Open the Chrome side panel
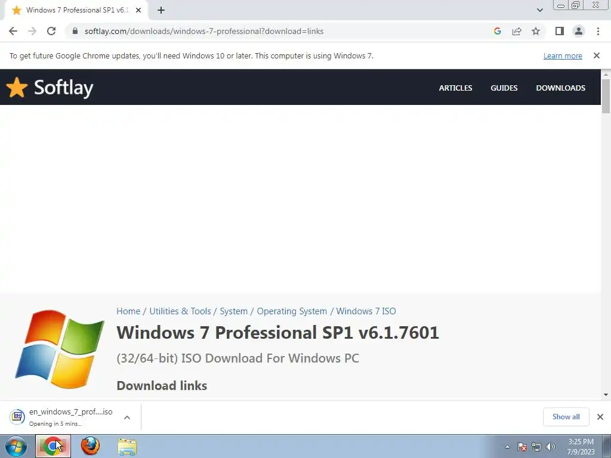The width and height of the screenshot is (611, 458). (560, 31)
